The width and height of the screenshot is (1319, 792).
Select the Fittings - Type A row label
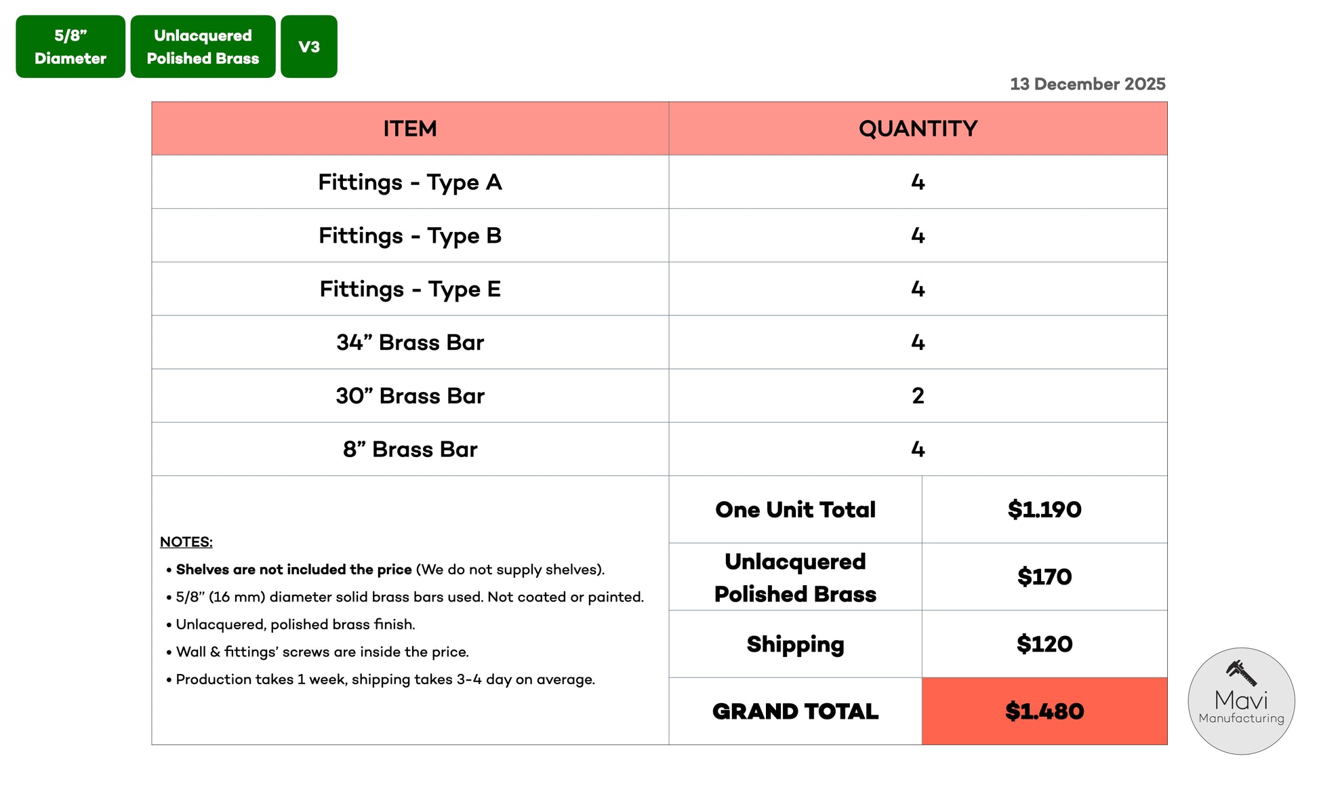[409, 182]
